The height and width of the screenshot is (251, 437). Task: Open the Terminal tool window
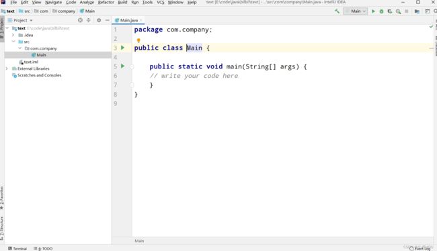(17, 248)
